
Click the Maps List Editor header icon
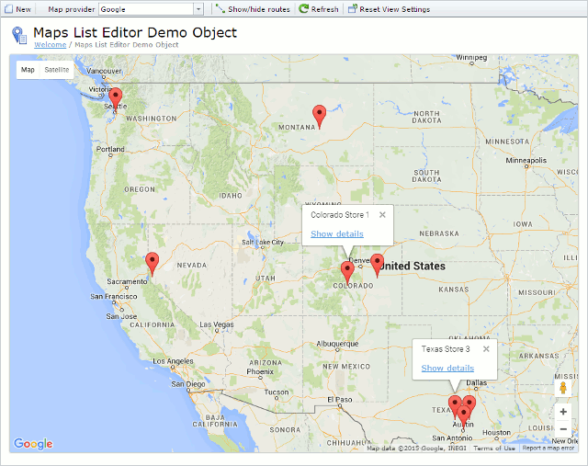pos(19,35)
